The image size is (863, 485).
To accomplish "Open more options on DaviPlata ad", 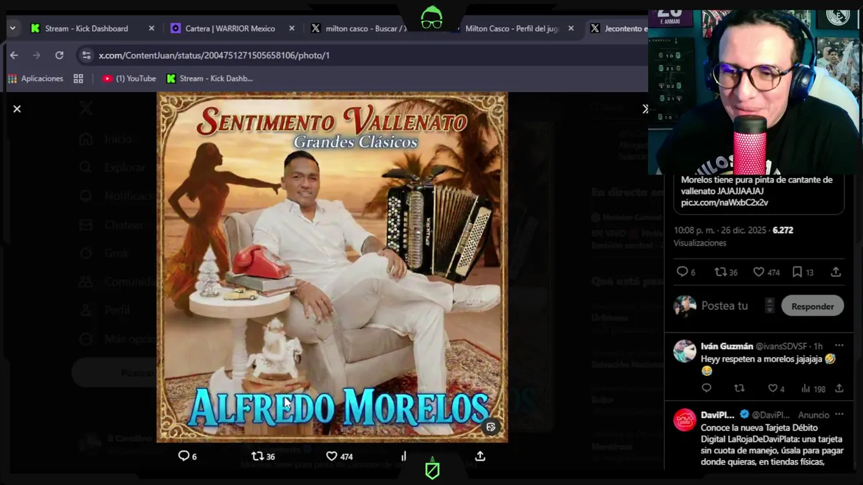I will [x=839, y=414].
